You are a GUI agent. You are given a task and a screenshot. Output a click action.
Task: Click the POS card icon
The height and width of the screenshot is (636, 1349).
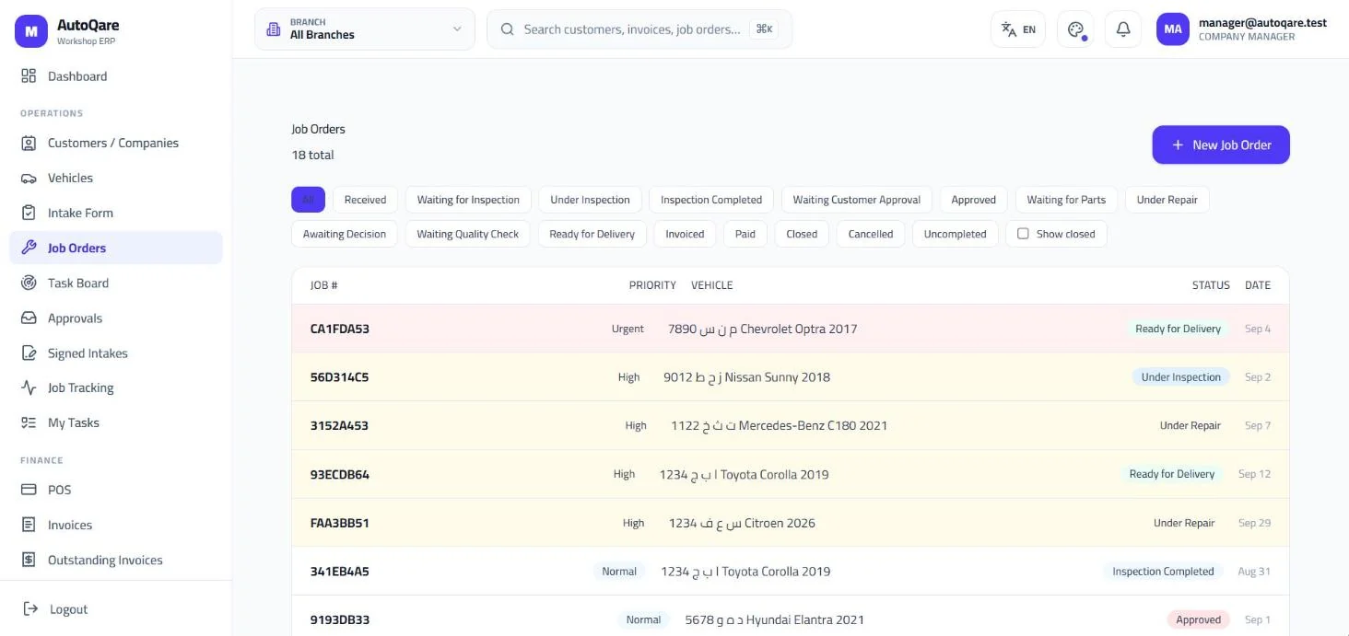coord(29,490)
